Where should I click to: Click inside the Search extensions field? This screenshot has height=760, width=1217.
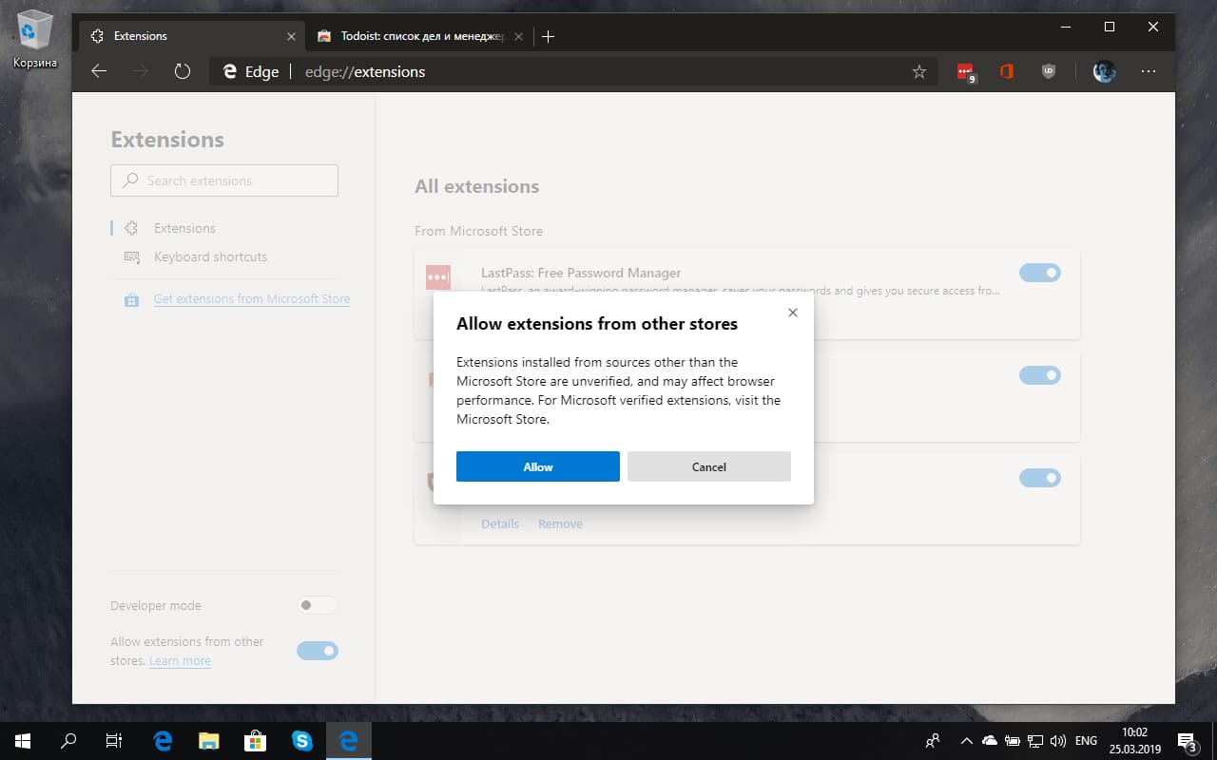[x=223, y=180]
